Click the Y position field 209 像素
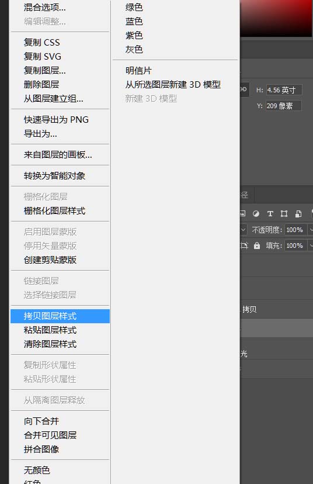This screenshot has width=313, height=484. tap(284, 106)
